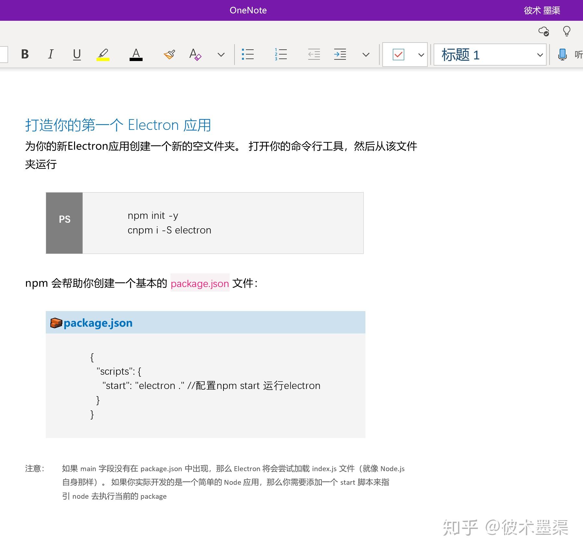
Task: Apply italic formatting
Action: [x=51, y=54]
